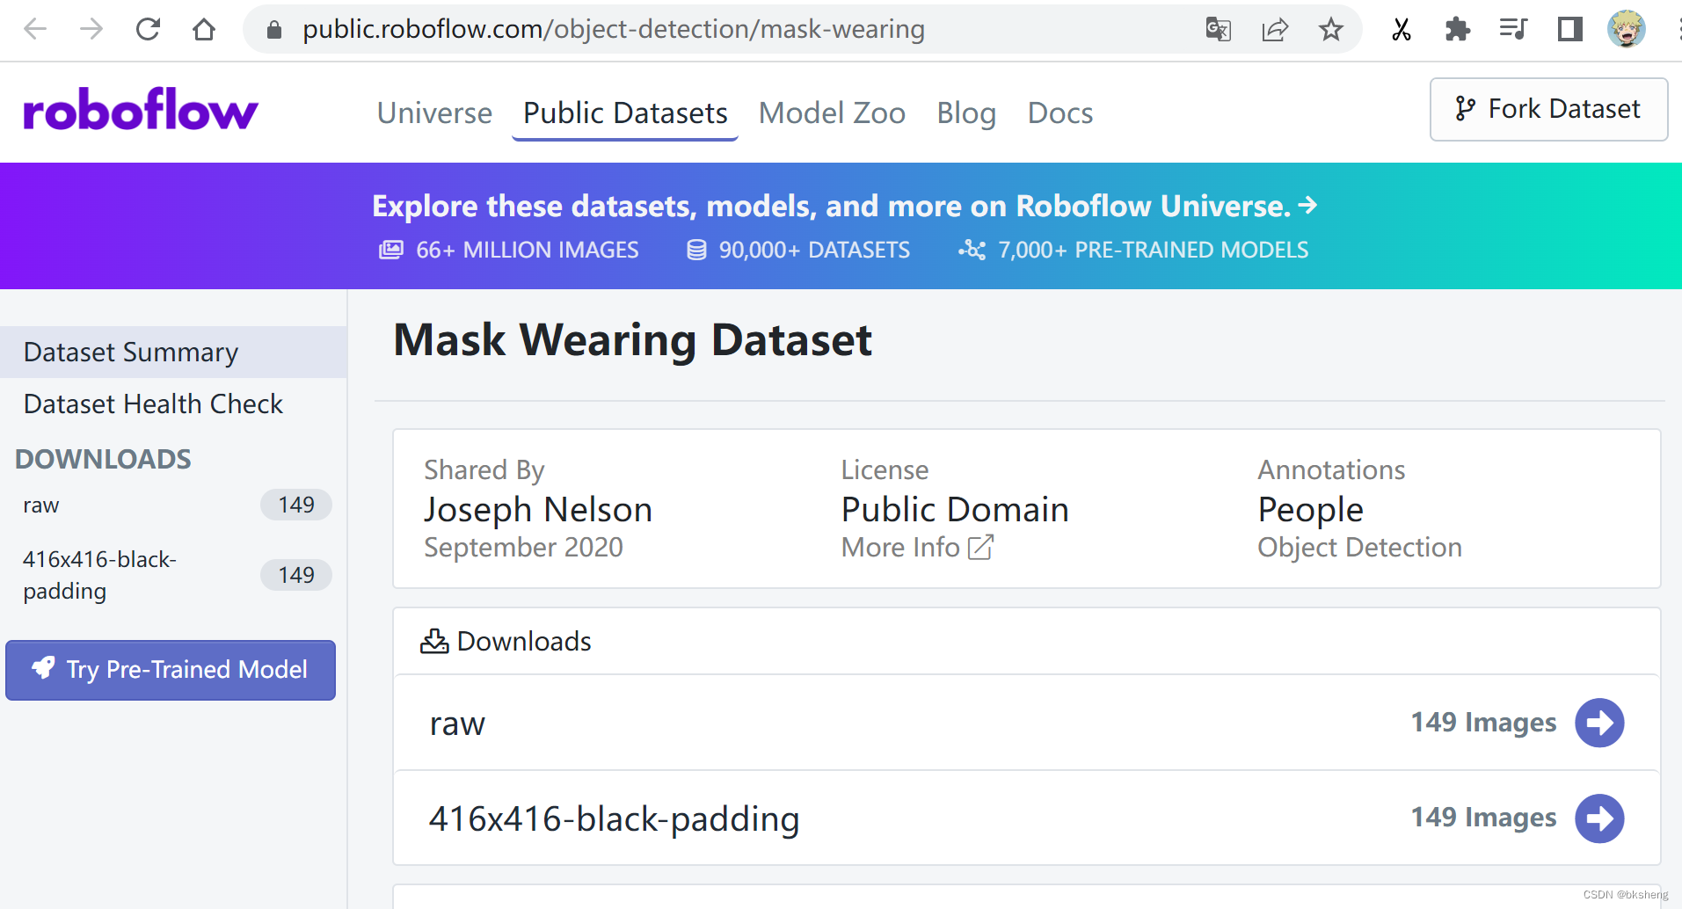The height and width of the screenshot is (909, 1682).
Task: Open raw download via arrow circle
Action: (1599, 723)
